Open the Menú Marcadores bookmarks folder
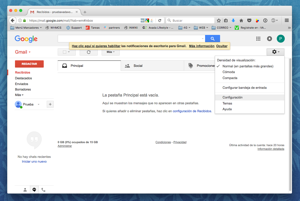300x201 pixels. pos(26,28)
